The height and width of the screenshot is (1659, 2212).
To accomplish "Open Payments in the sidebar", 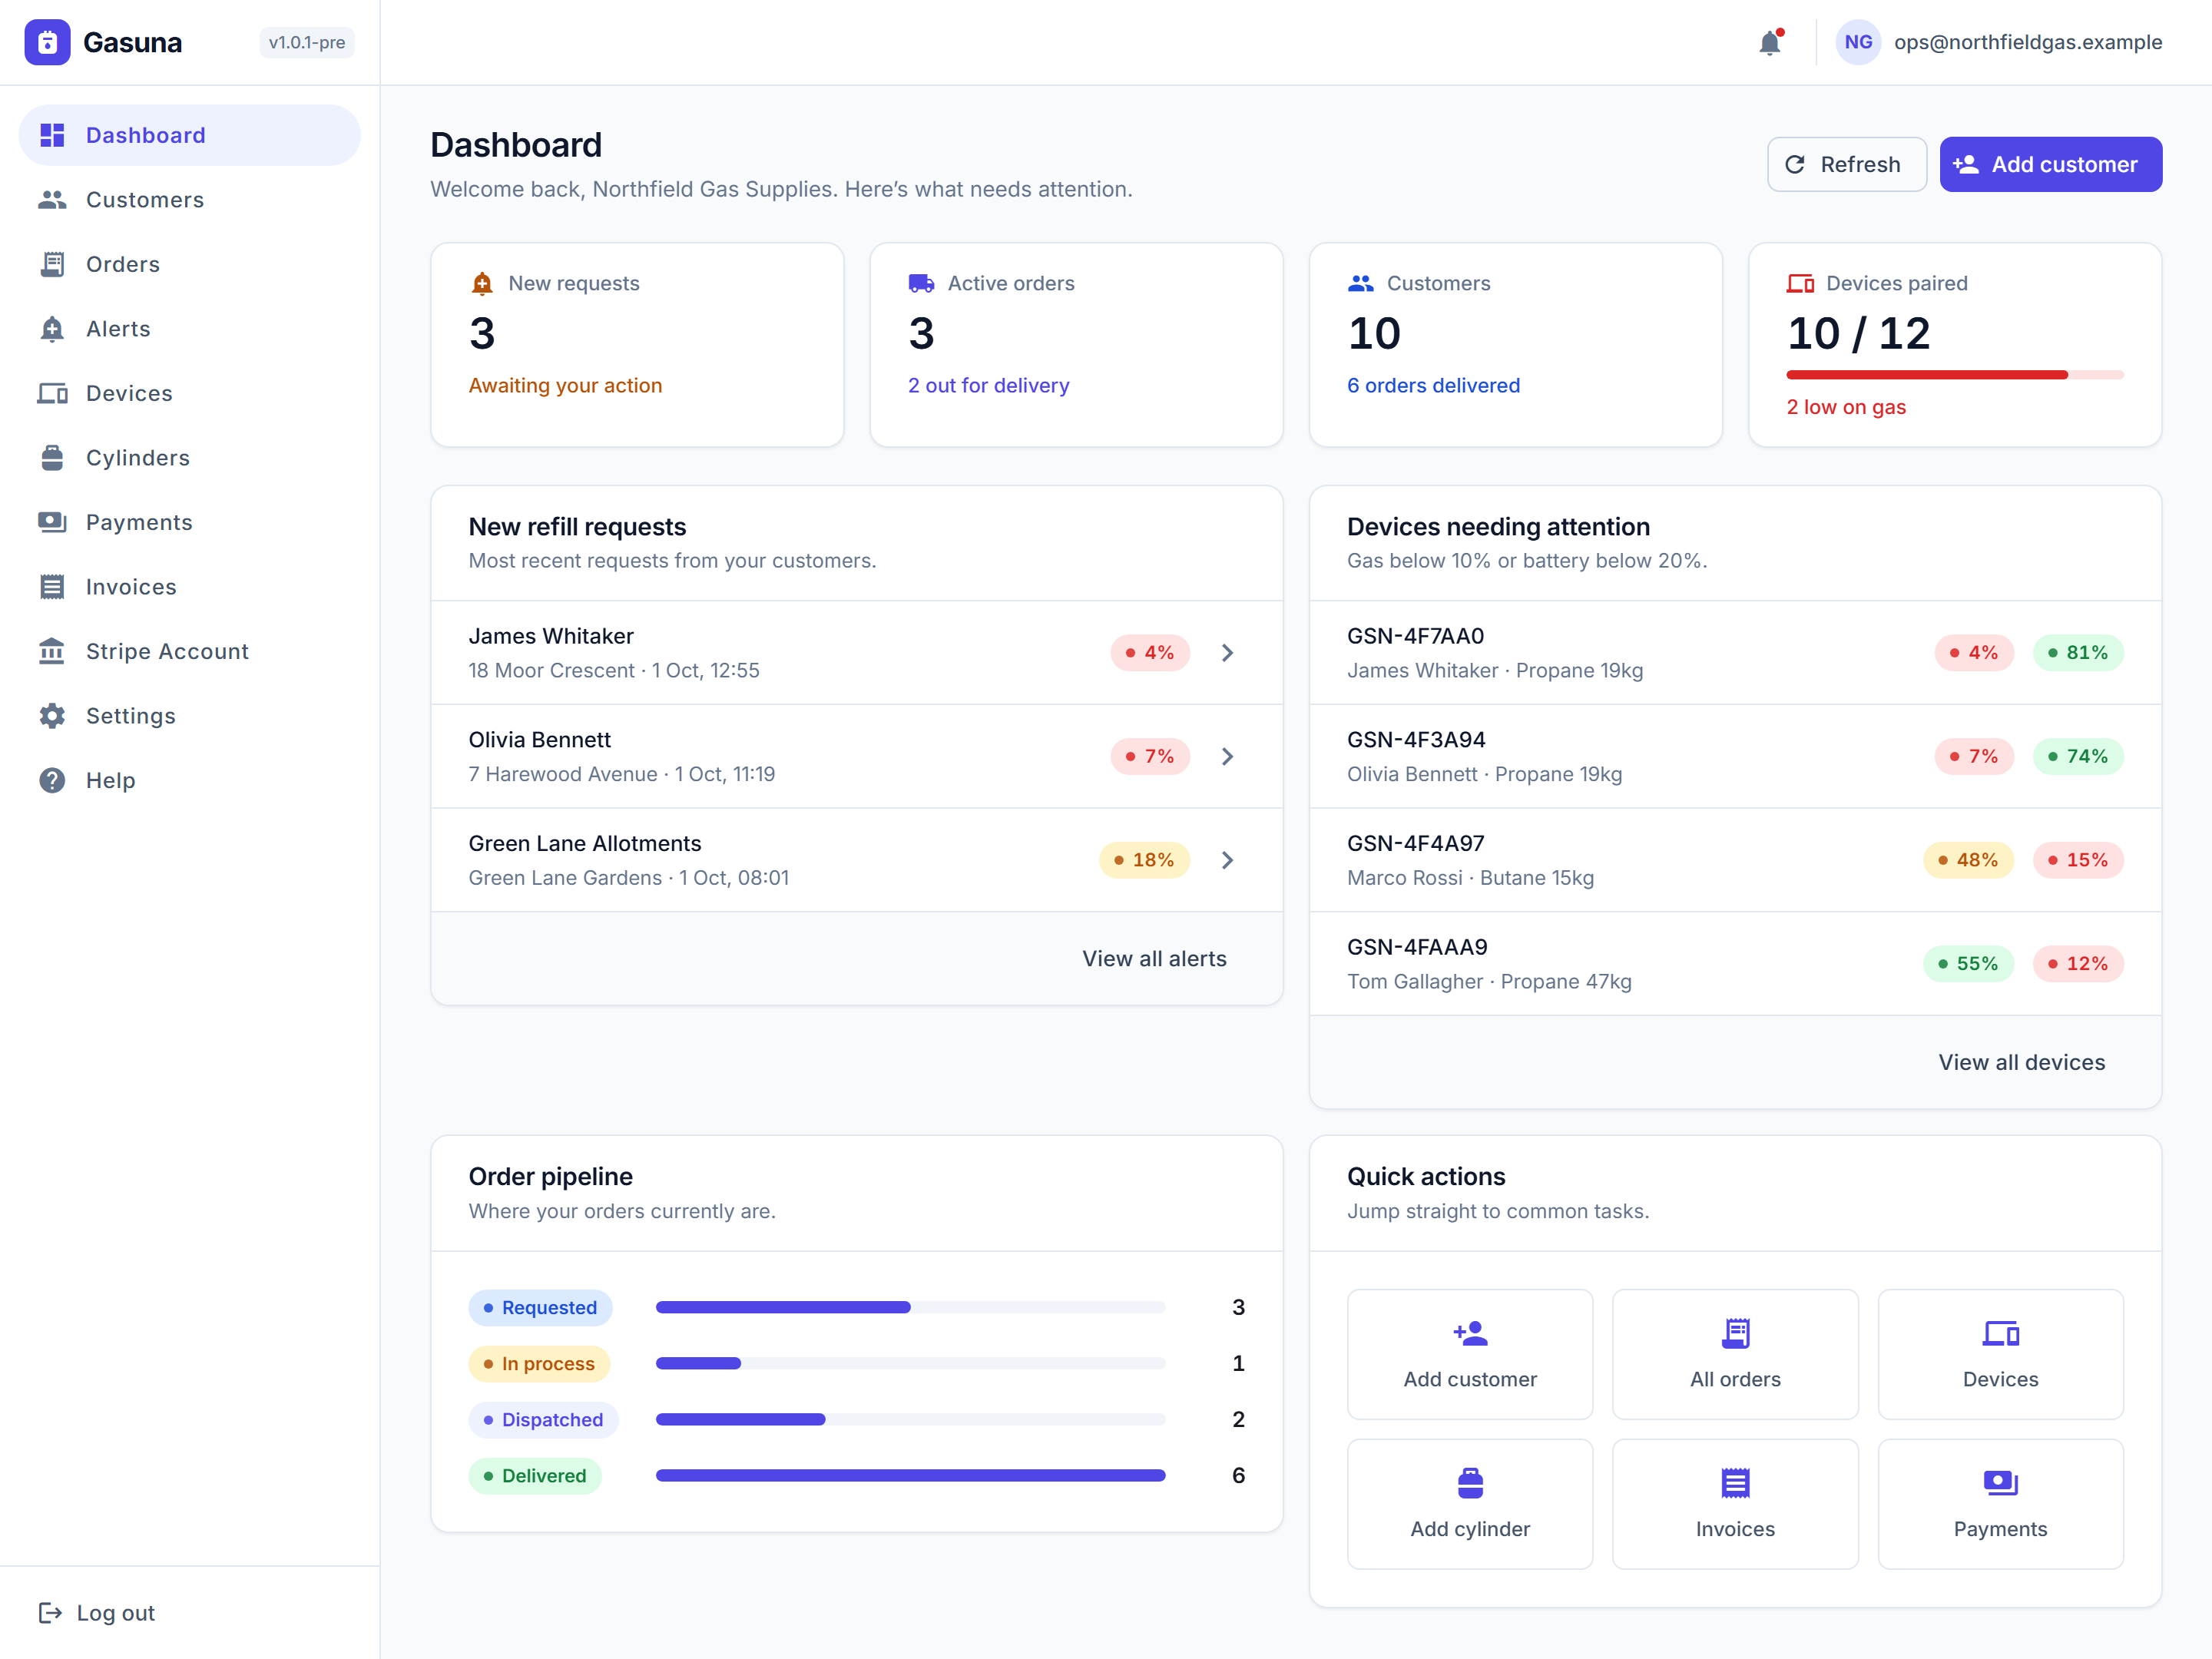I will pyautogui.click(x=190, y=522).
